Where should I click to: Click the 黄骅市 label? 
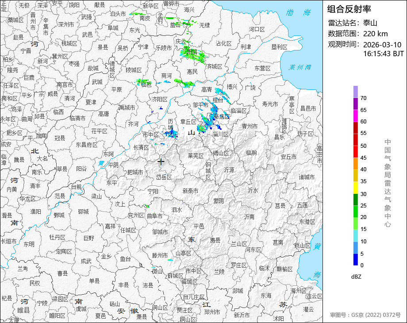tap(171, 4)
